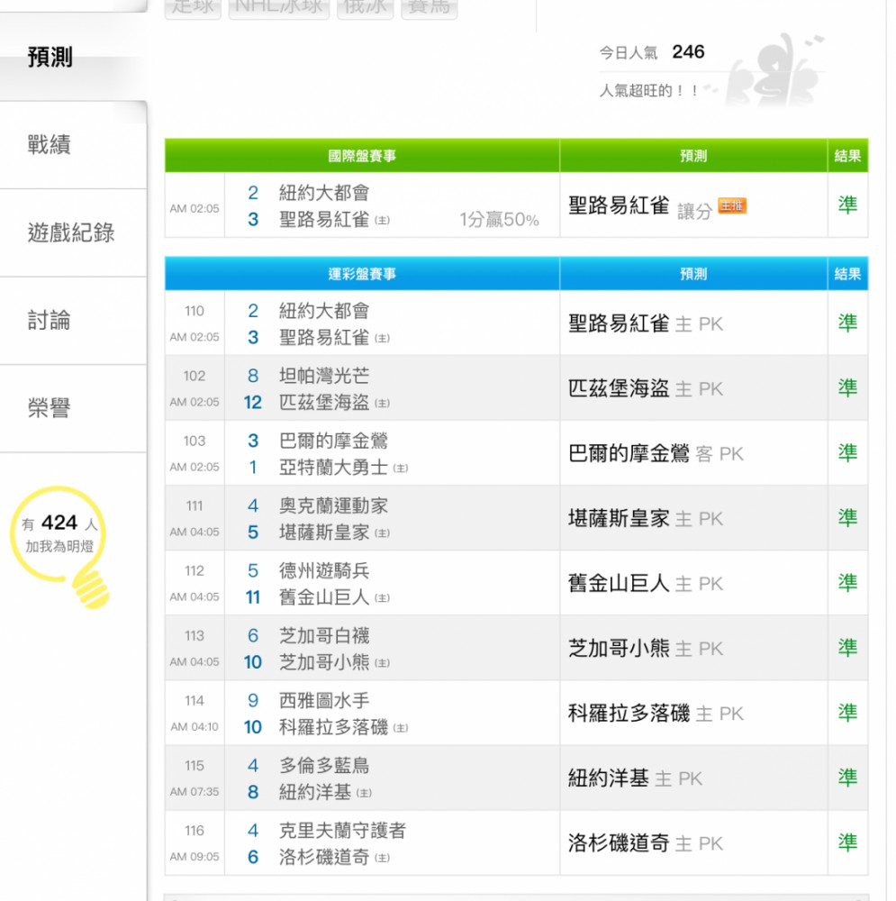The width and height of the screenshot is (896, 901).
Task: Click 匹茲堡海盜 (主) in matchup column
Action: [334, 402]
